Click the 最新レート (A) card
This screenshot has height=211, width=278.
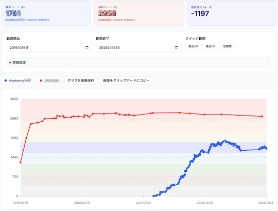(x=46, y=14)
